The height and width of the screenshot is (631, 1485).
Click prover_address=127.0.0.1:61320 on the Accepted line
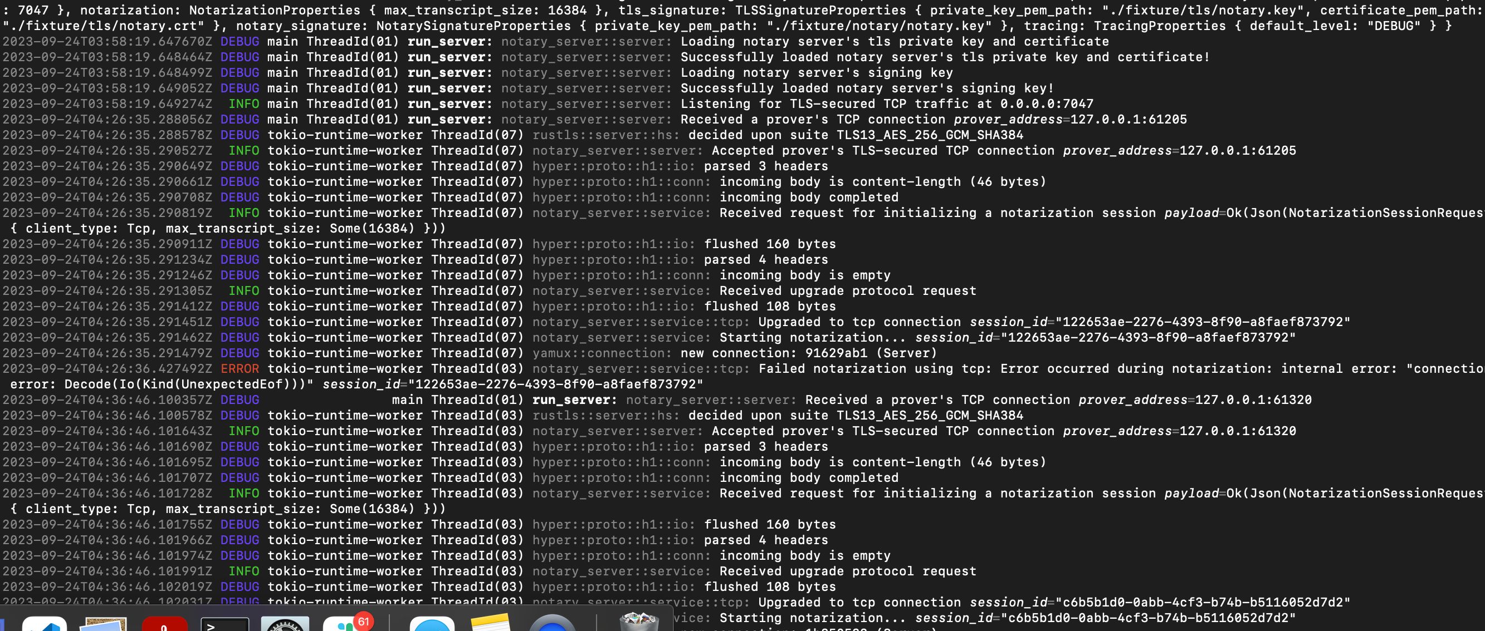click(1179, 431)
